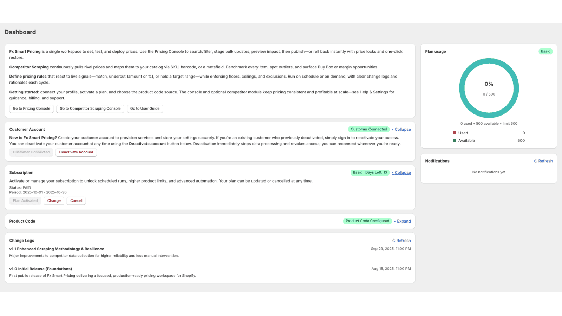Collapse the Customer Account section
This screenshot has height=316, width=562.
403,129
